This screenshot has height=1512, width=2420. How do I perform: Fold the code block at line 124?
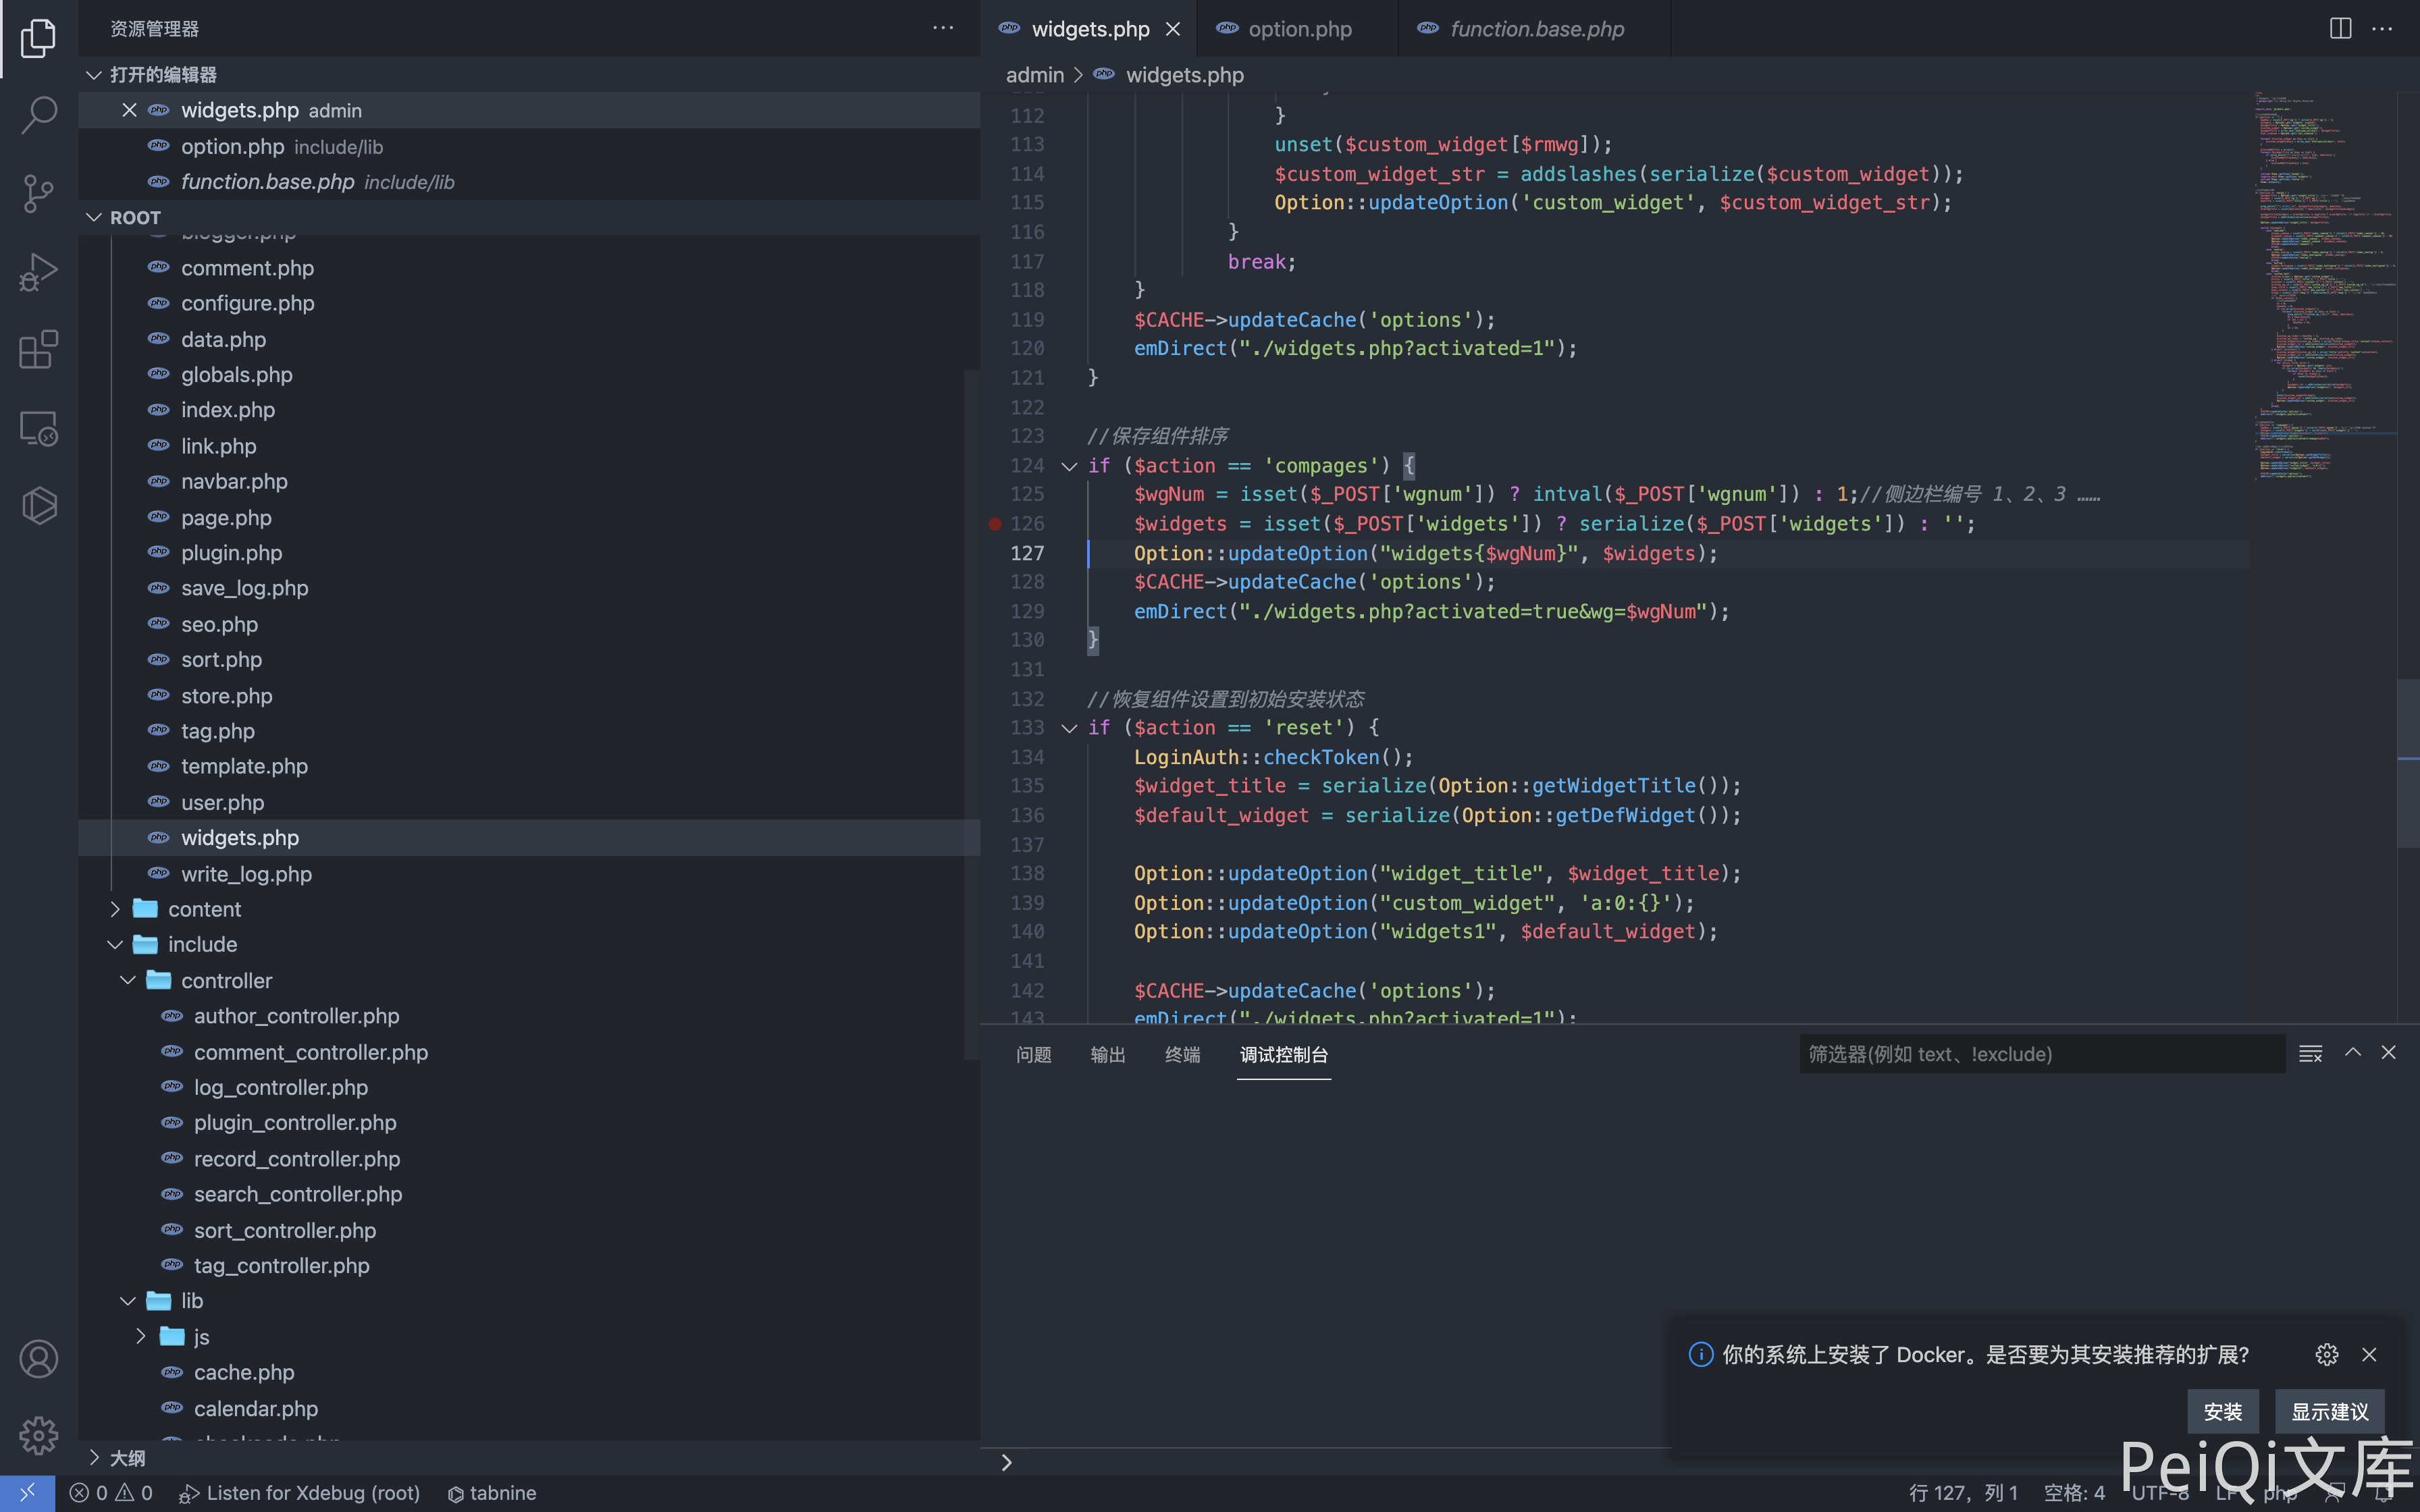[x=1069, y=466]
